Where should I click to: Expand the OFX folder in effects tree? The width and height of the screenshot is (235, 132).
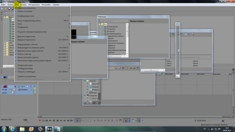5,43
